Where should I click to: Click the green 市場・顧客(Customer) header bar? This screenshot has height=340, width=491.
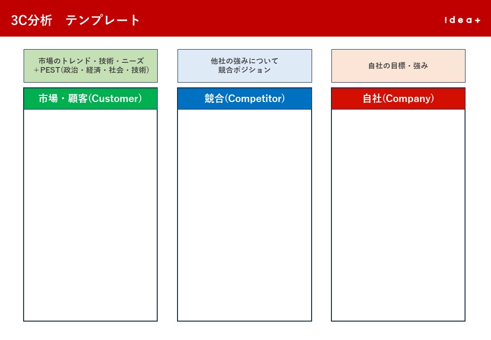(90, 98)
